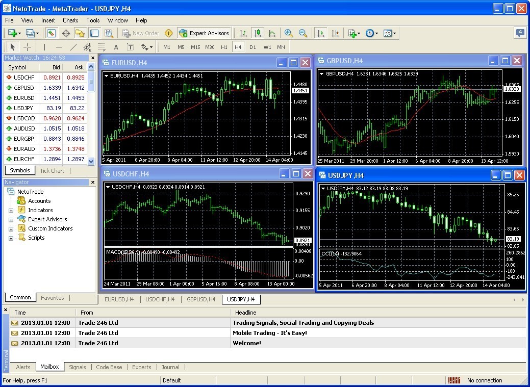Open the New Chart dropdown arrow
The image size is (530, 387).
19,34
